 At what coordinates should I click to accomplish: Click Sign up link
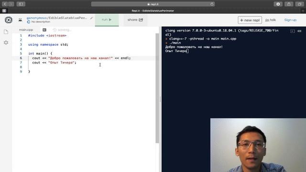(290, 20)
